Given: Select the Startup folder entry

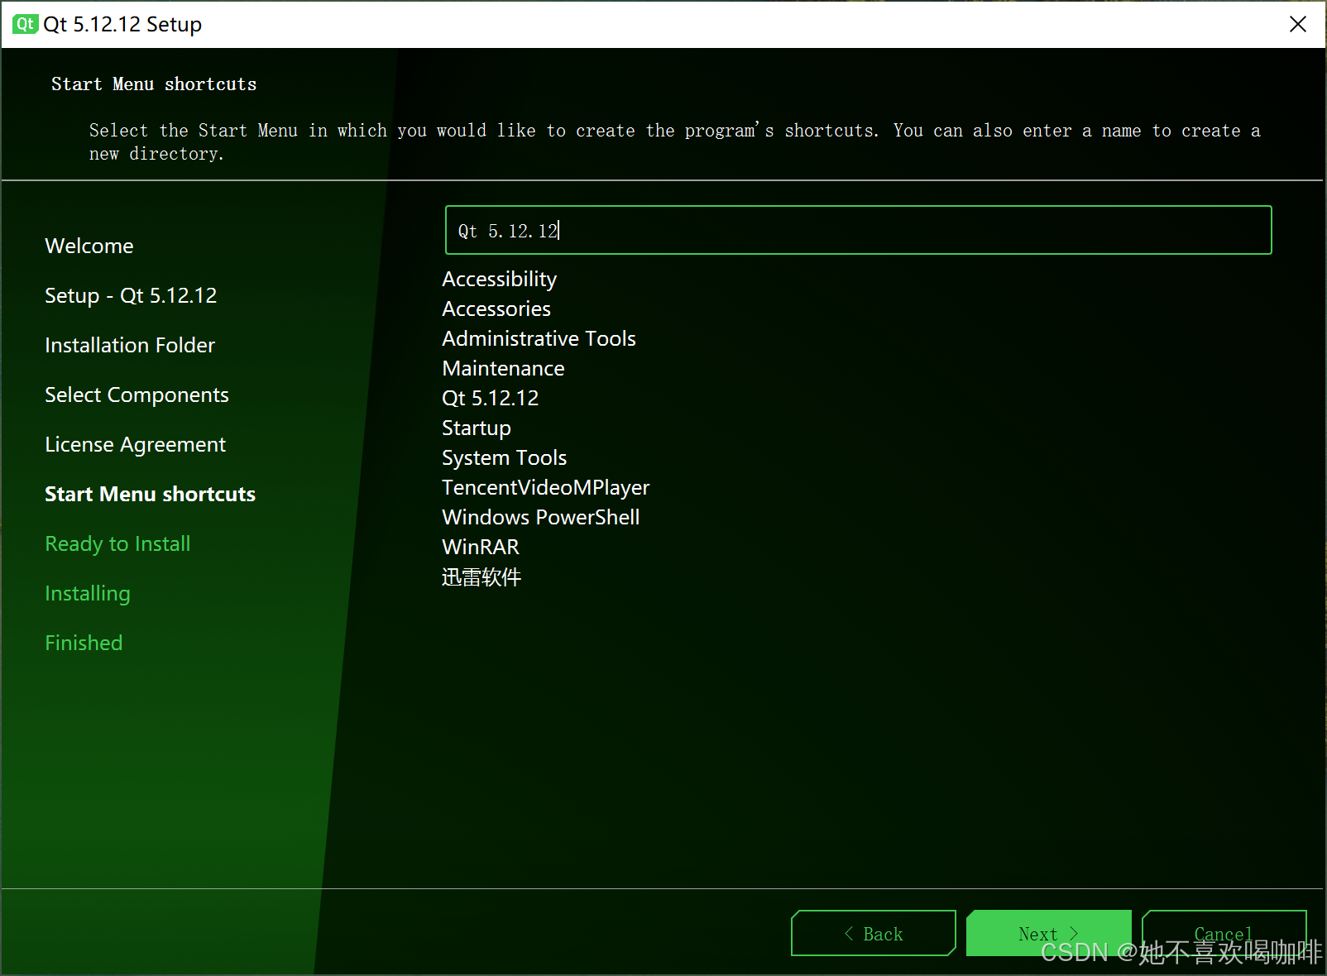Looking at the screenshot, I should (x=477, y=428).
